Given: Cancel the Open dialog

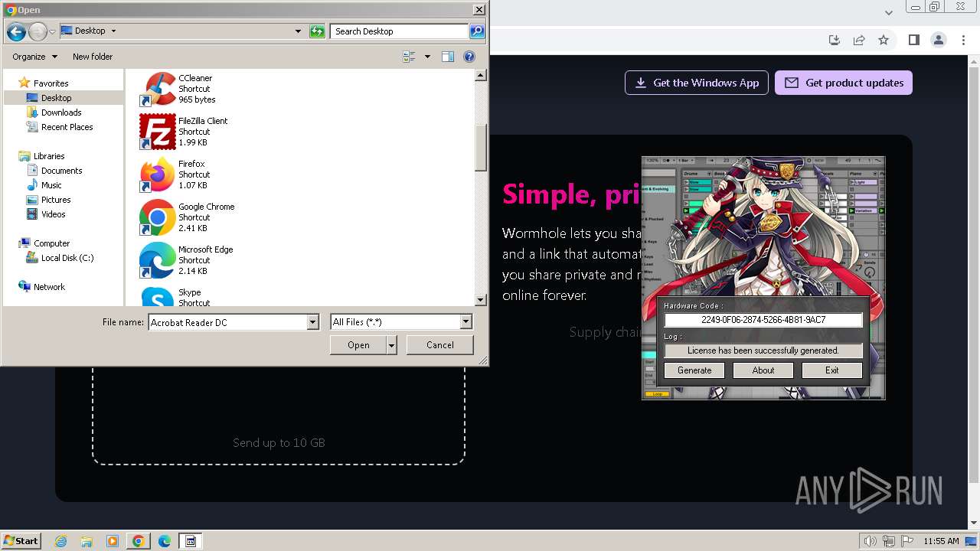Looking at the screenshot, I should (440, 345).
